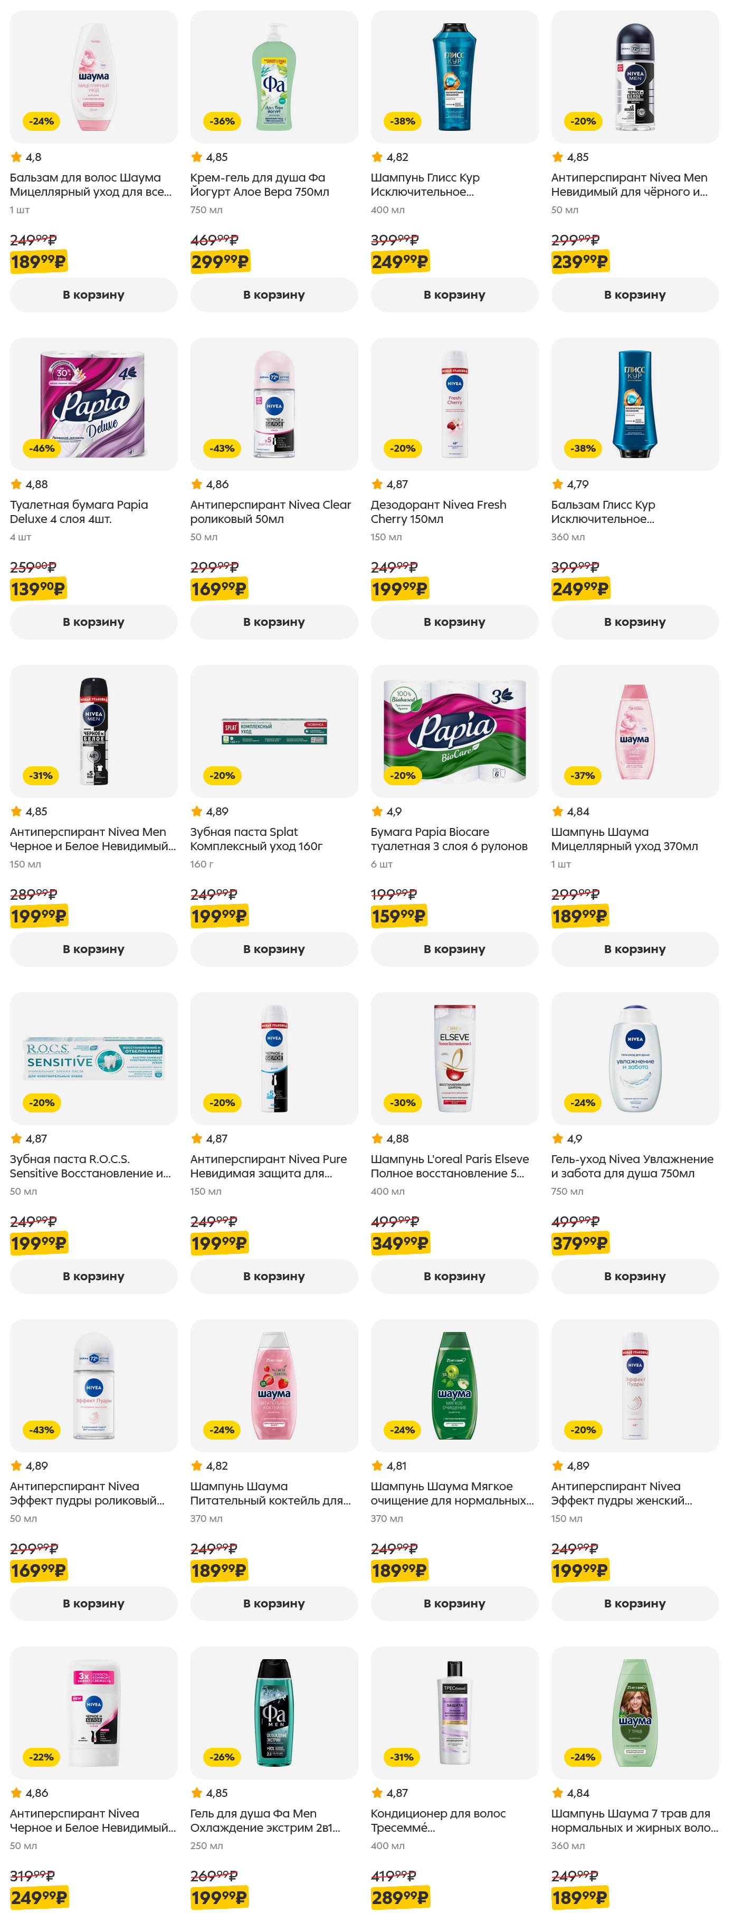Click the -46% discount badge on Papia Deluxe
743x1913 pixels.
[x=42, y=449]
